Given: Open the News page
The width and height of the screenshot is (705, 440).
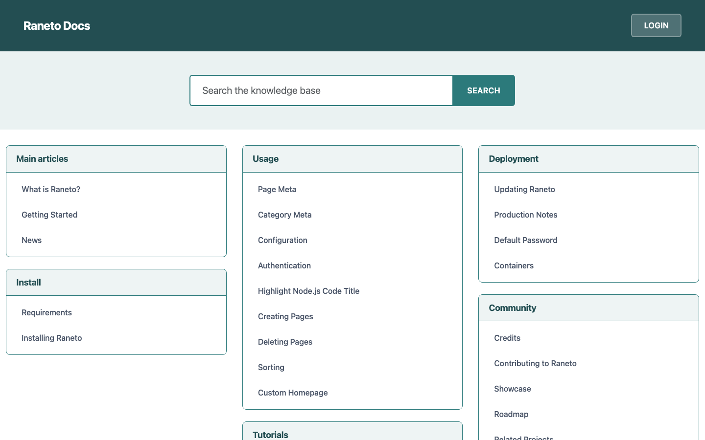Looking at the screenshot, I should (x=32, y=240).
